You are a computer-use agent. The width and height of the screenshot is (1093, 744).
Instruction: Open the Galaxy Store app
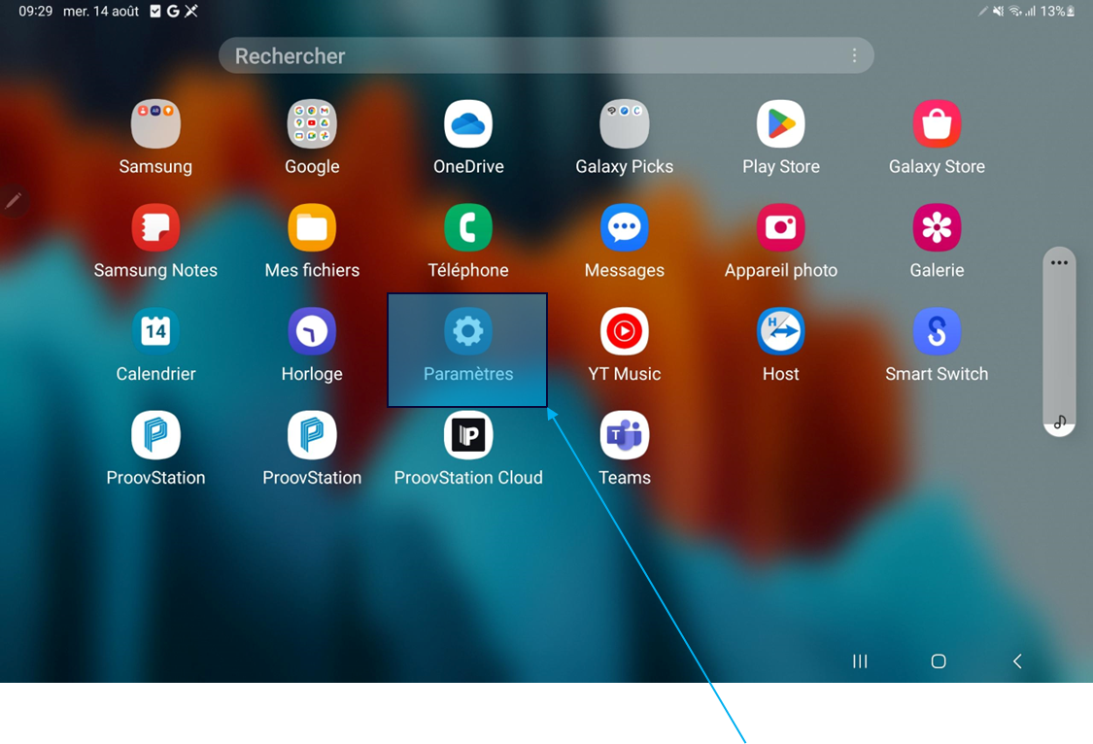(x=937, y=125)
